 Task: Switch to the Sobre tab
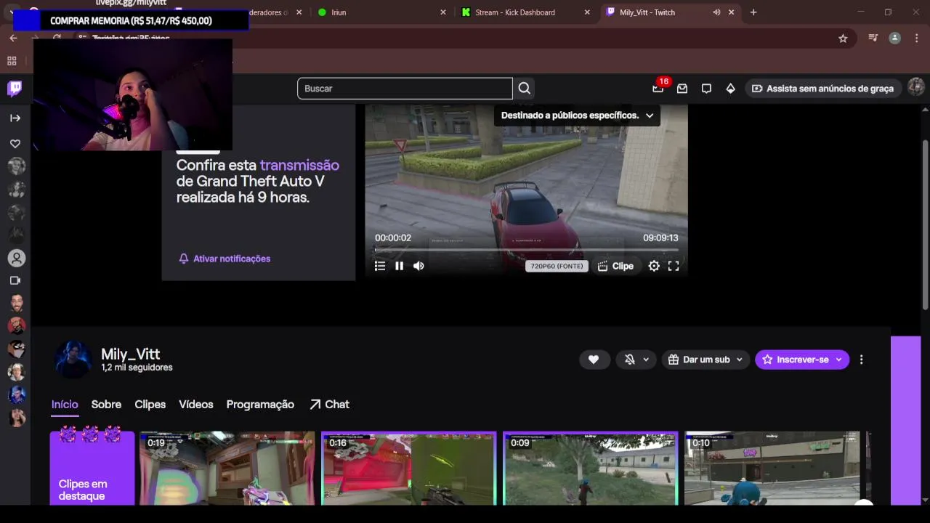tap(106, 405)
